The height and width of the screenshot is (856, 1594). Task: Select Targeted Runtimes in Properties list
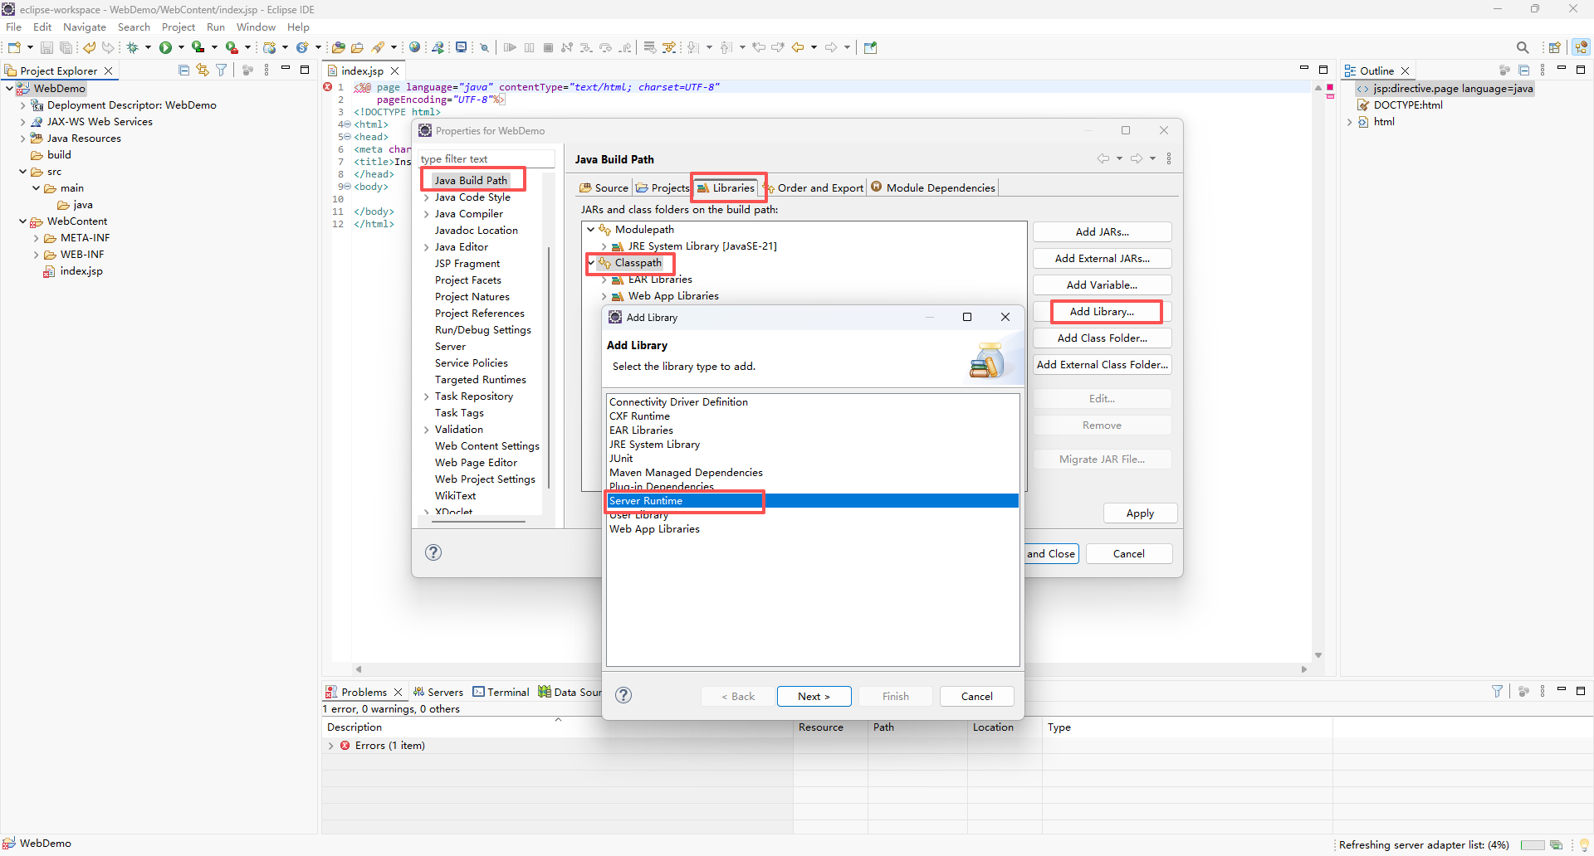point(481,380)
